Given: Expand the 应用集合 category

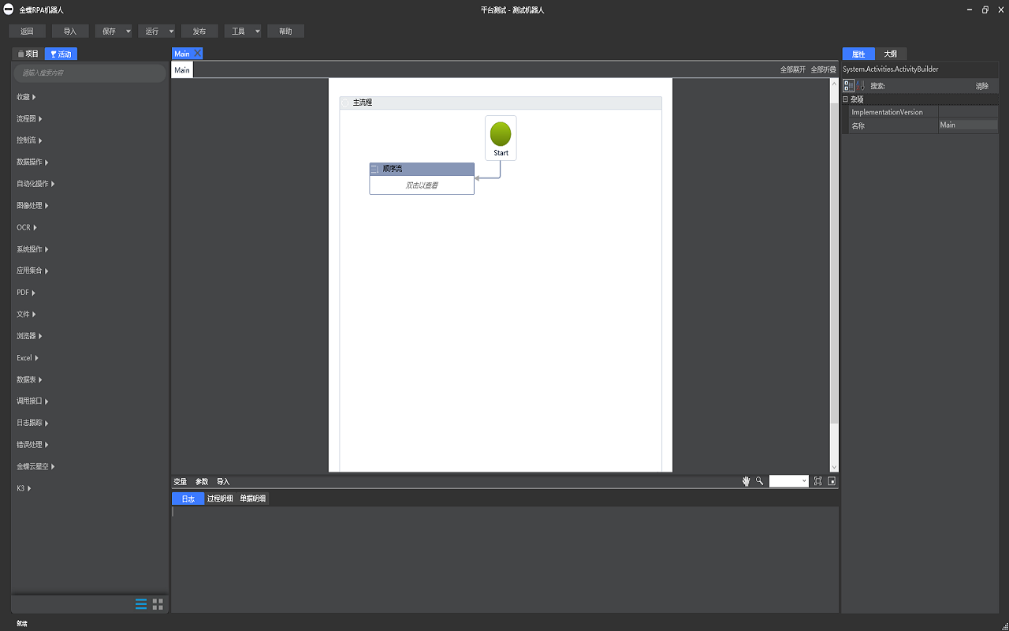Looking at the screenshot, I should pyautogui.click(x=32, y=271).
